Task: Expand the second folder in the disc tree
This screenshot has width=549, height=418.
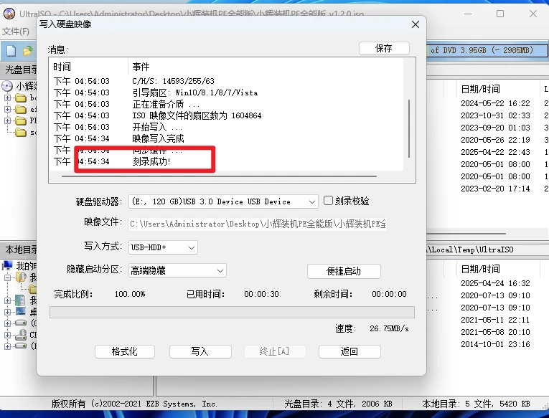Action: 7,109
